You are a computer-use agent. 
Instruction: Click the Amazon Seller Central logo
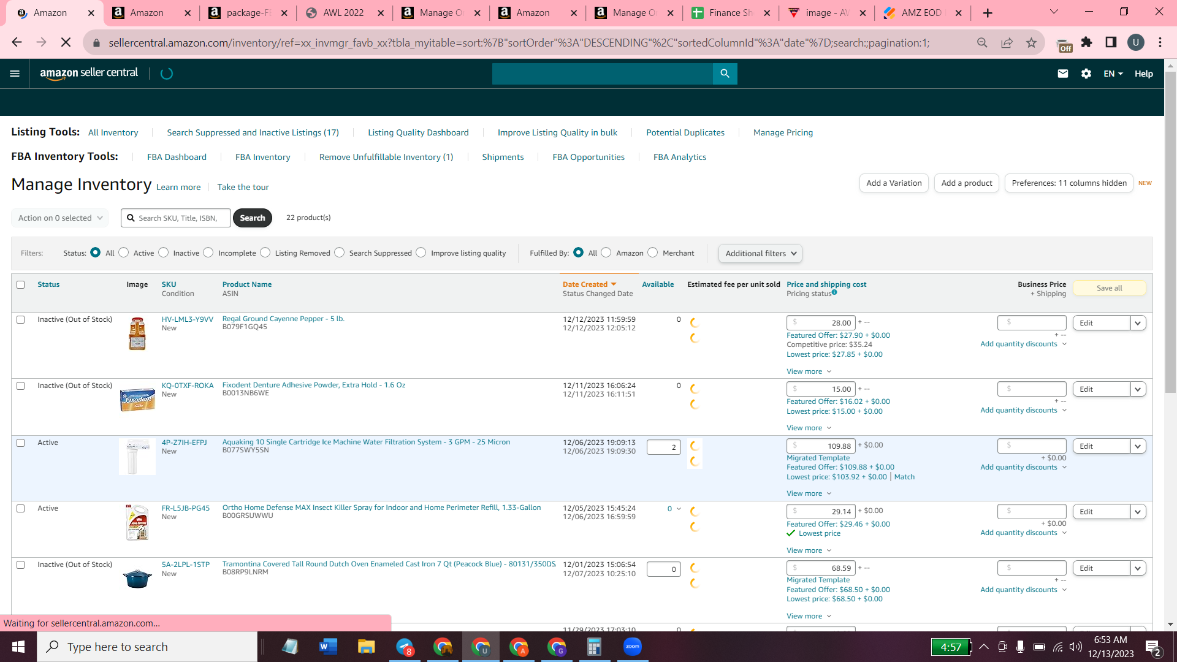click(89, 73)
